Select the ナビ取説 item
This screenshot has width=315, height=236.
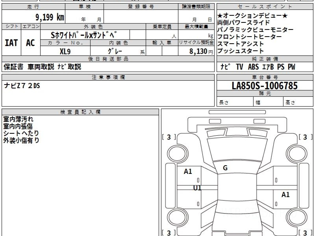point(69,67)
